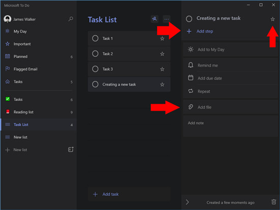Screen dimensions: 280x210
Task: Delete the task with the trash icon
Action: click(273, 202)
